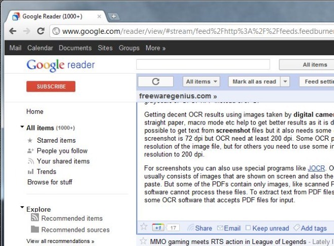334x246 pixels.
Task: Collapse the Explore section
Action: tap(22, 207)
